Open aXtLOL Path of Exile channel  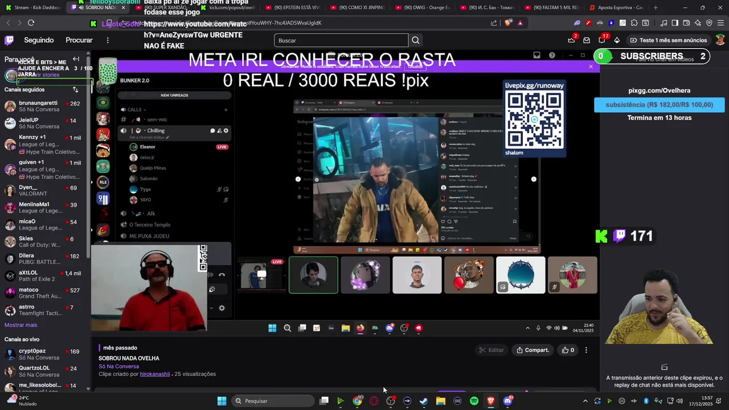coord(44,276)
